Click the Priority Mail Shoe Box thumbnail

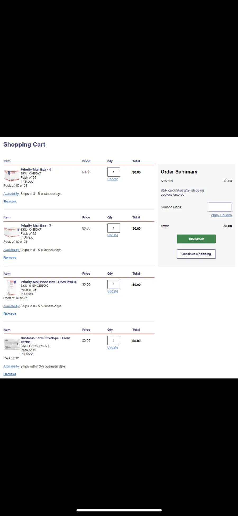point(12,288)
